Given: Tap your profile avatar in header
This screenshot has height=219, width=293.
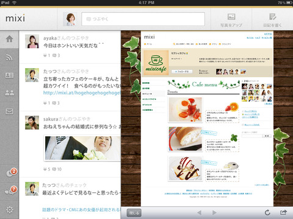Looking at the screenshot, I should coord(70,19).
